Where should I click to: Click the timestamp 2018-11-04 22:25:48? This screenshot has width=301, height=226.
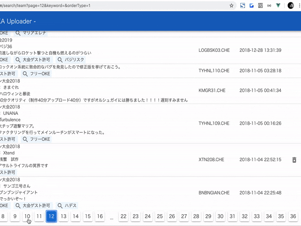[x=260, y=193]
